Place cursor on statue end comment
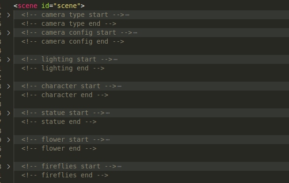This screenshot has height=183, width=289. (59, 122)
